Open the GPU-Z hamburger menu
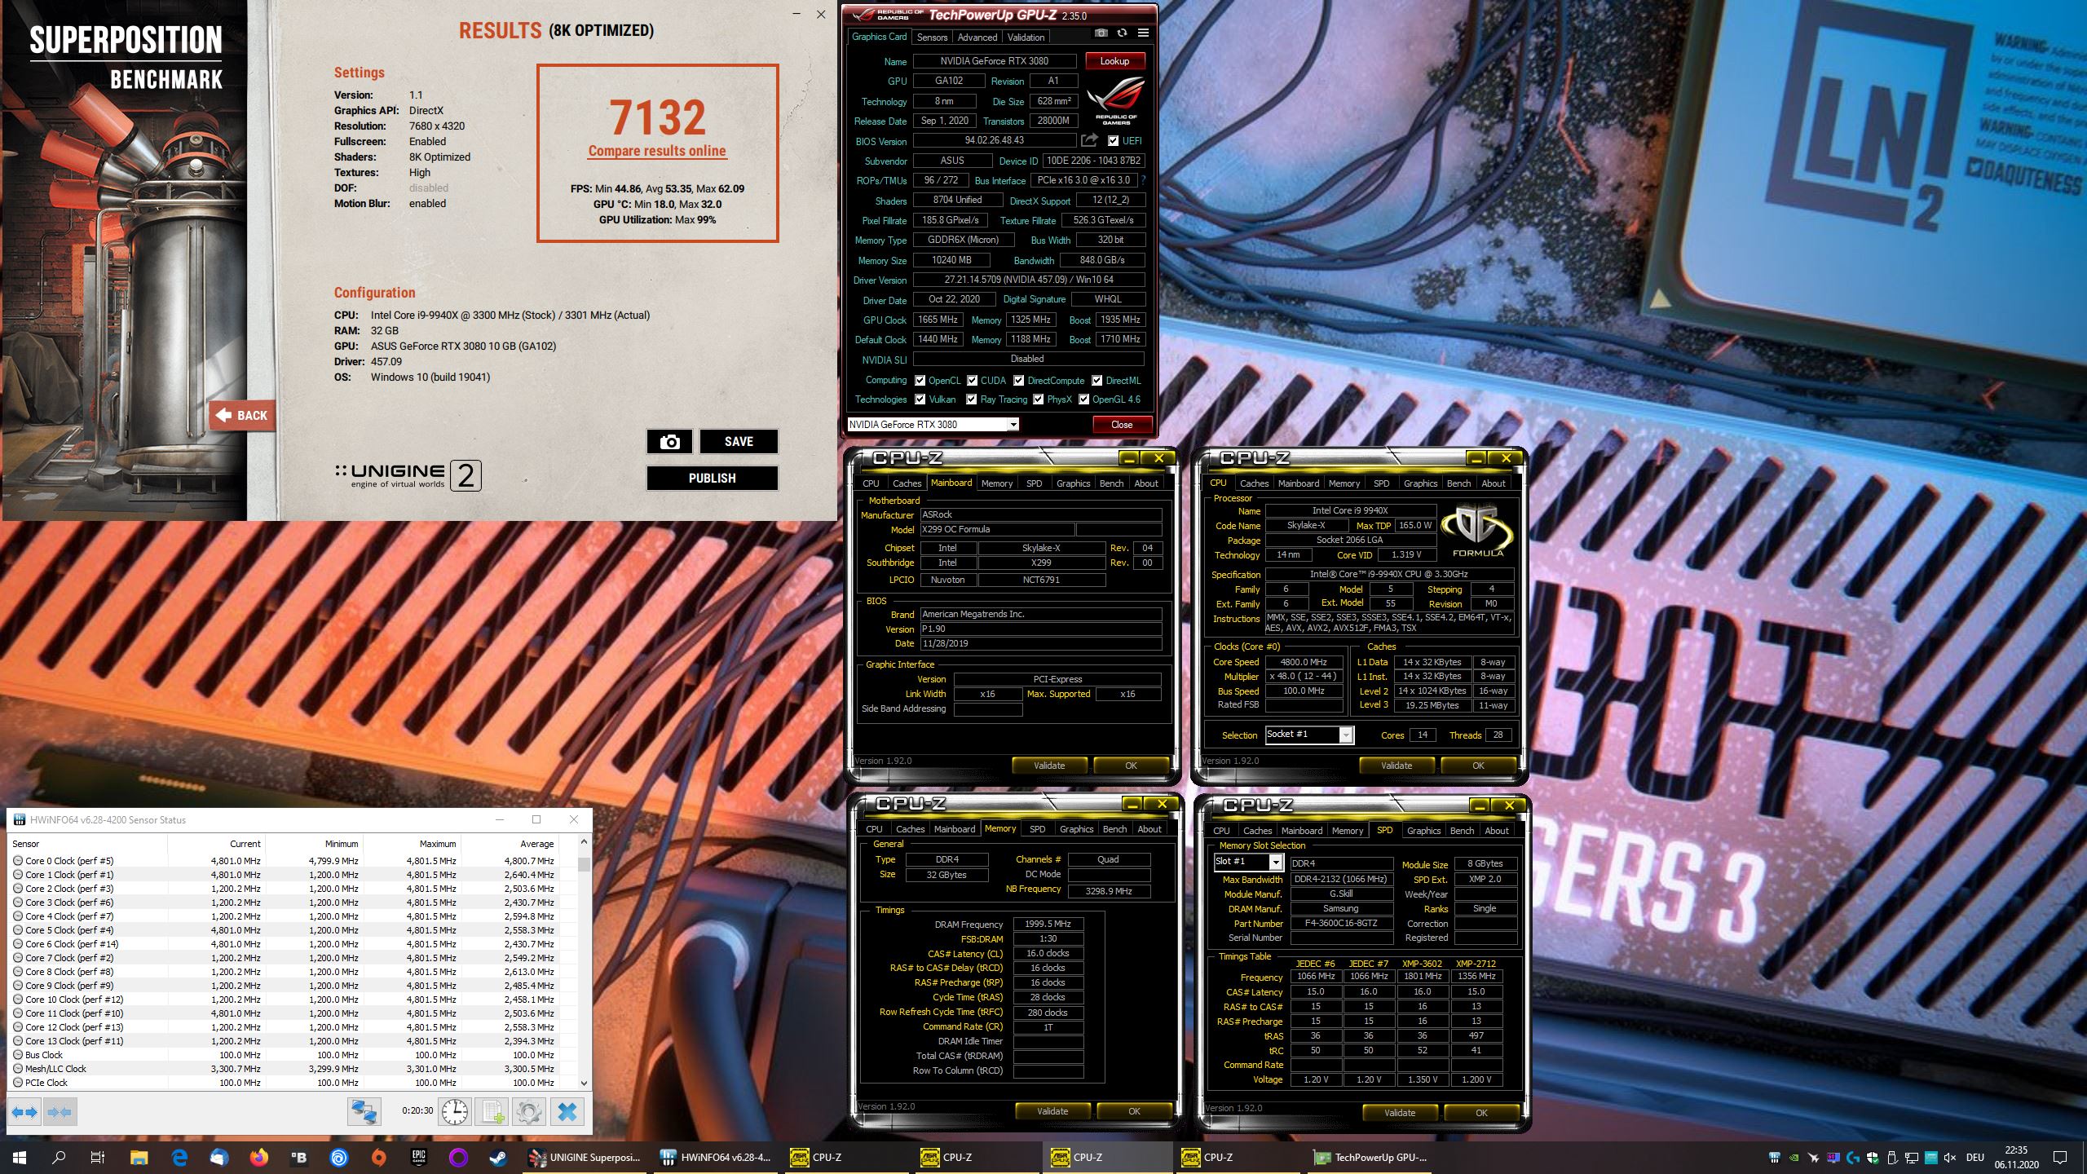 pyautogui.click(x=1143, y=33)
